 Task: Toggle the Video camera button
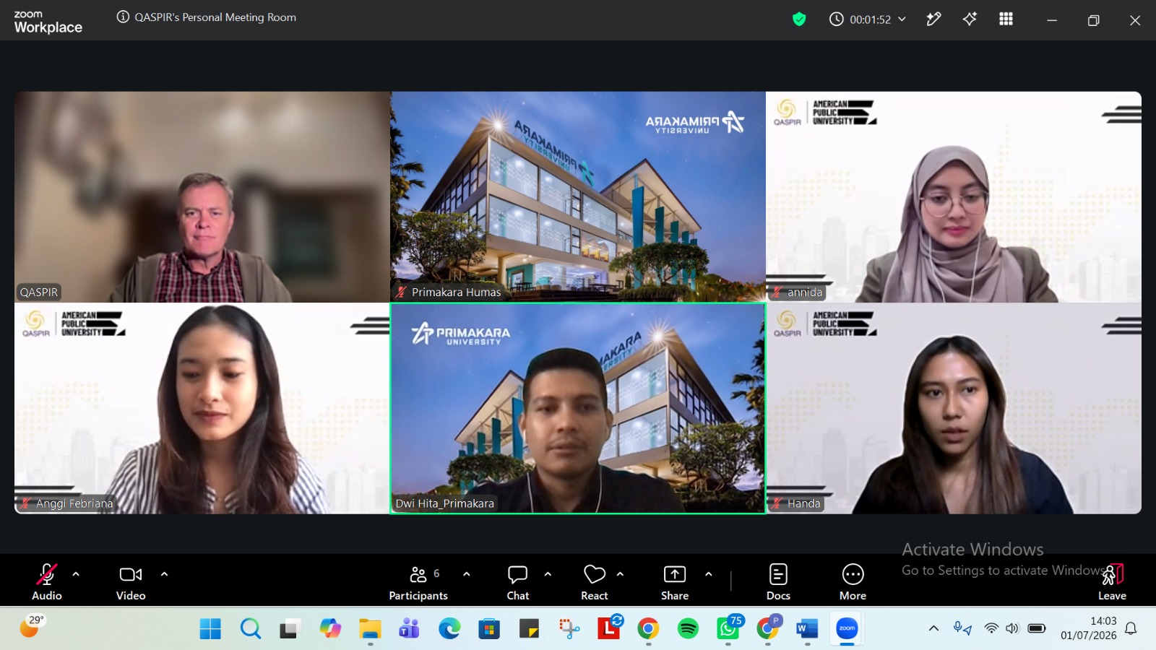[131, 581]
